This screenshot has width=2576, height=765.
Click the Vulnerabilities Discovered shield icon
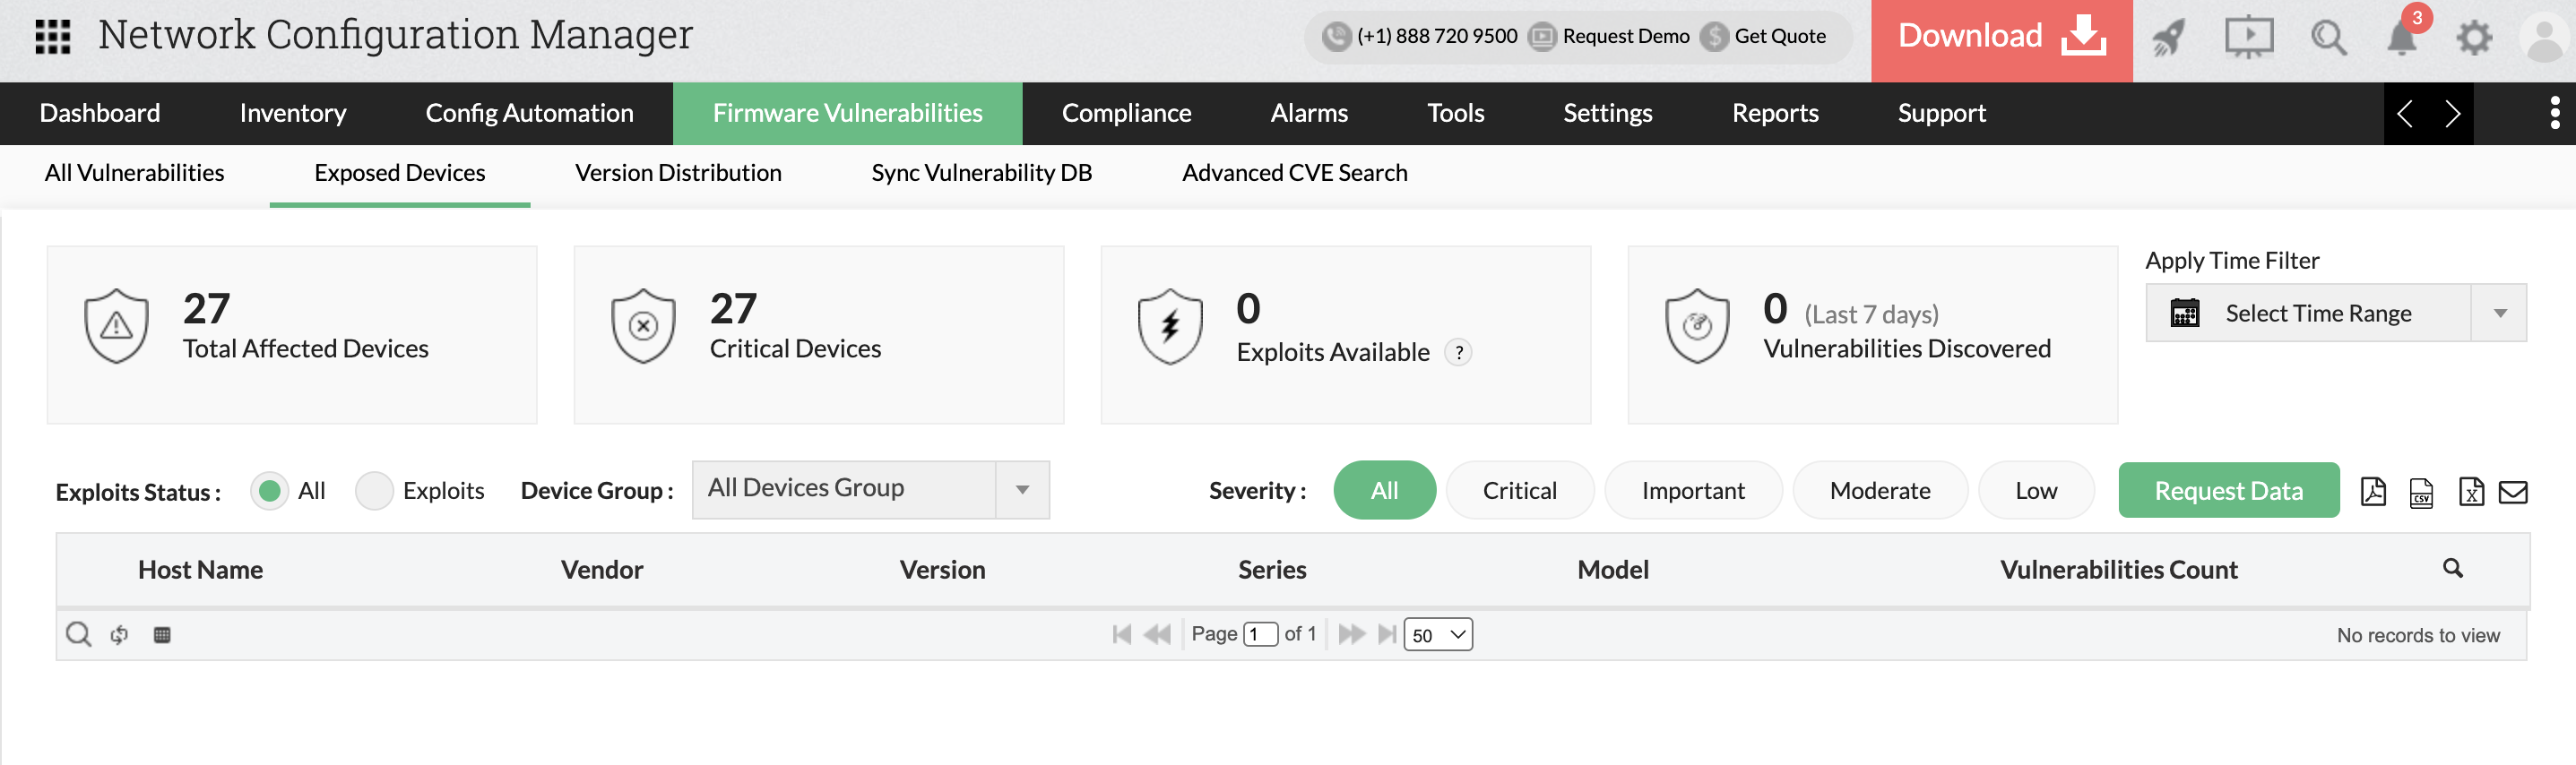pyautogui.click(x=1696, y=326)
